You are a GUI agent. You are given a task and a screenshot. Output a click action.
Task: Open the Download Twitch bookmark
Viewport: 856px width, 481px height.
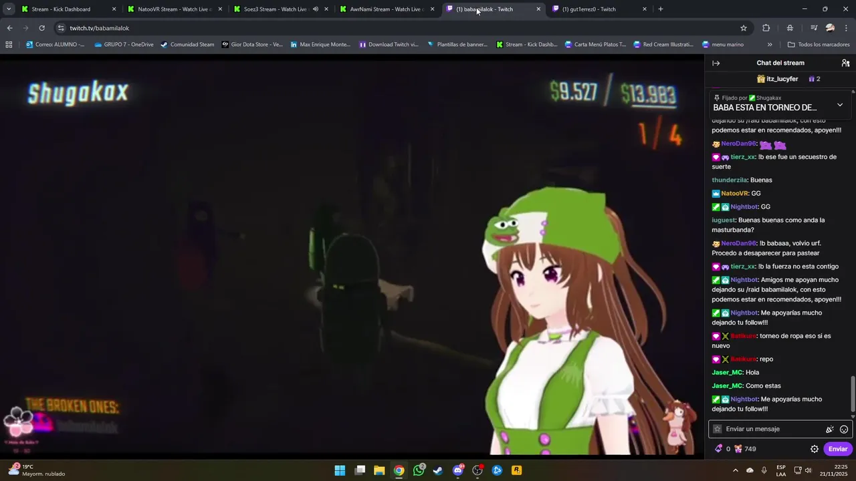[389, 45]
